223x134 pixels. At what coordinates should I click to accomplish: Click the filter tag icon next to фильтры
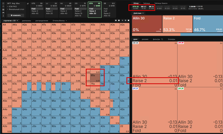point(162,39)
